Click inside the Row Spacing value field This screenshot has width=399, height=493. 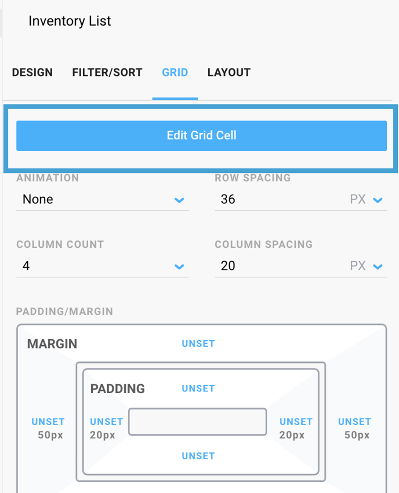coord(261,200)
